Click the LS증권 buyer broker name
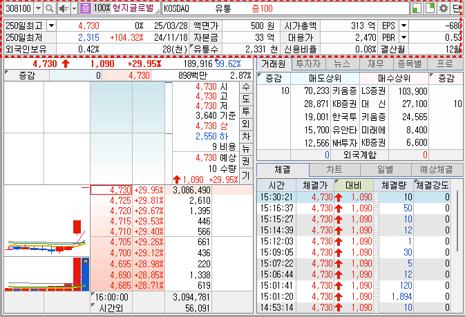Viewport: 465px width, 317px height. [373, 90]
